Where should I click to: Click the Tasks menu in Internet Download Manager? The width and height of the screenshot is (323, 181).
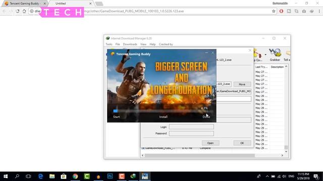click(109, 44)
